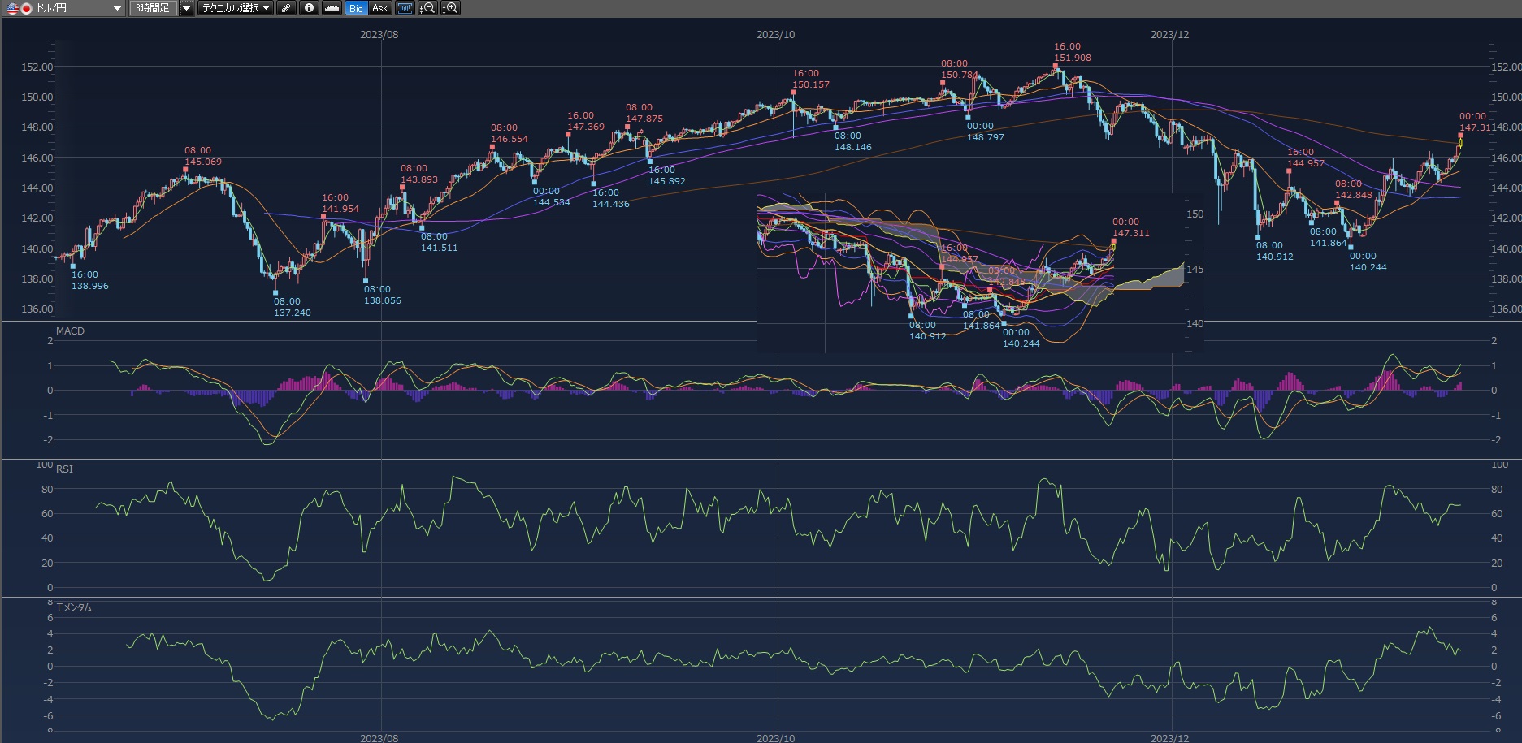Click the US and Japan flag icons
The image size is (1522, 743).
pos(19,8)
